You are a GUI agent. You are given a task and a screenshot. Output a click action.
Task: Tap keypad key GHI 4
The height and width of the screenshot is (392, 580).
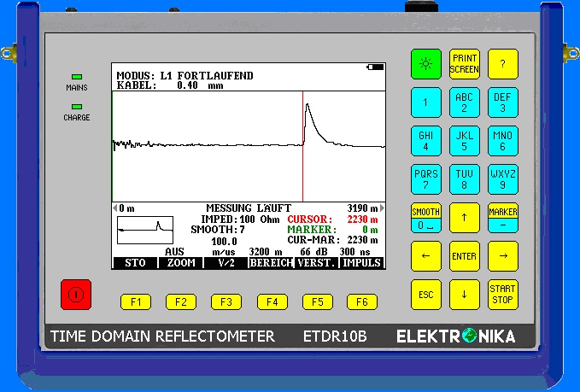pyautogui.click(x=425, y=141)
